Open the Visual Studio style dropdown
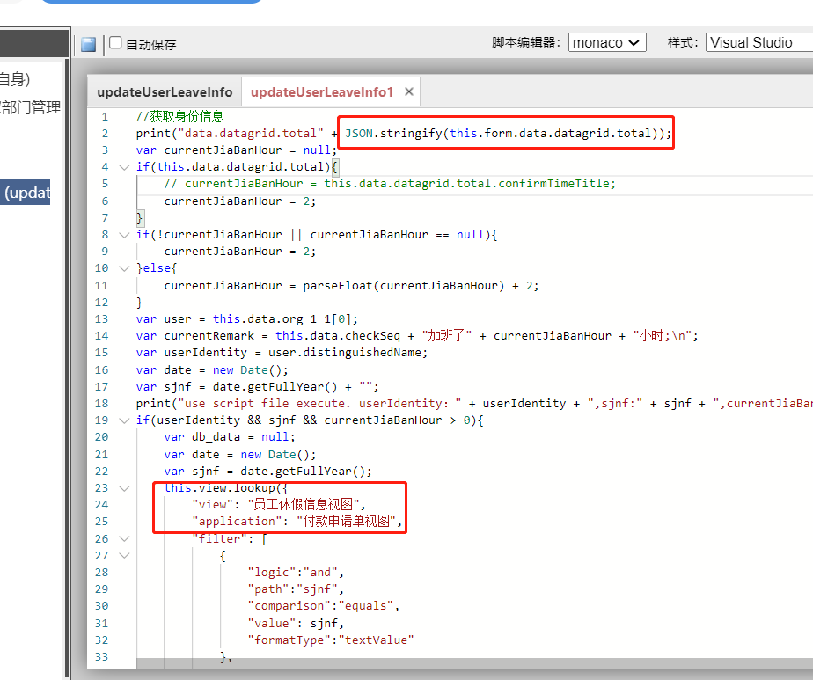The width and height of the screenshot is (813, 680). [759, 42]
